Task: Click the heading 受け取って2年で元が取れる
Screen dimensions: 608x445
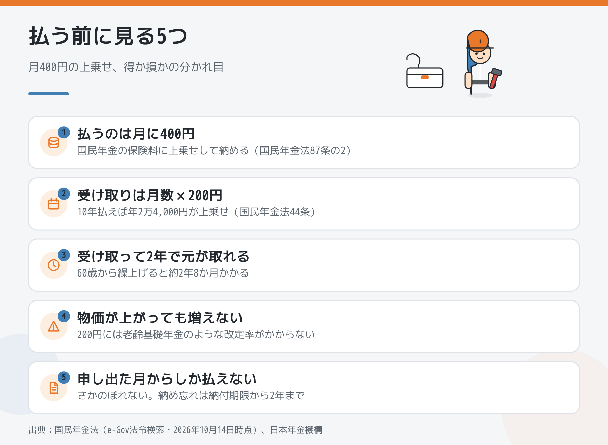Action: (x=163, y=257)
